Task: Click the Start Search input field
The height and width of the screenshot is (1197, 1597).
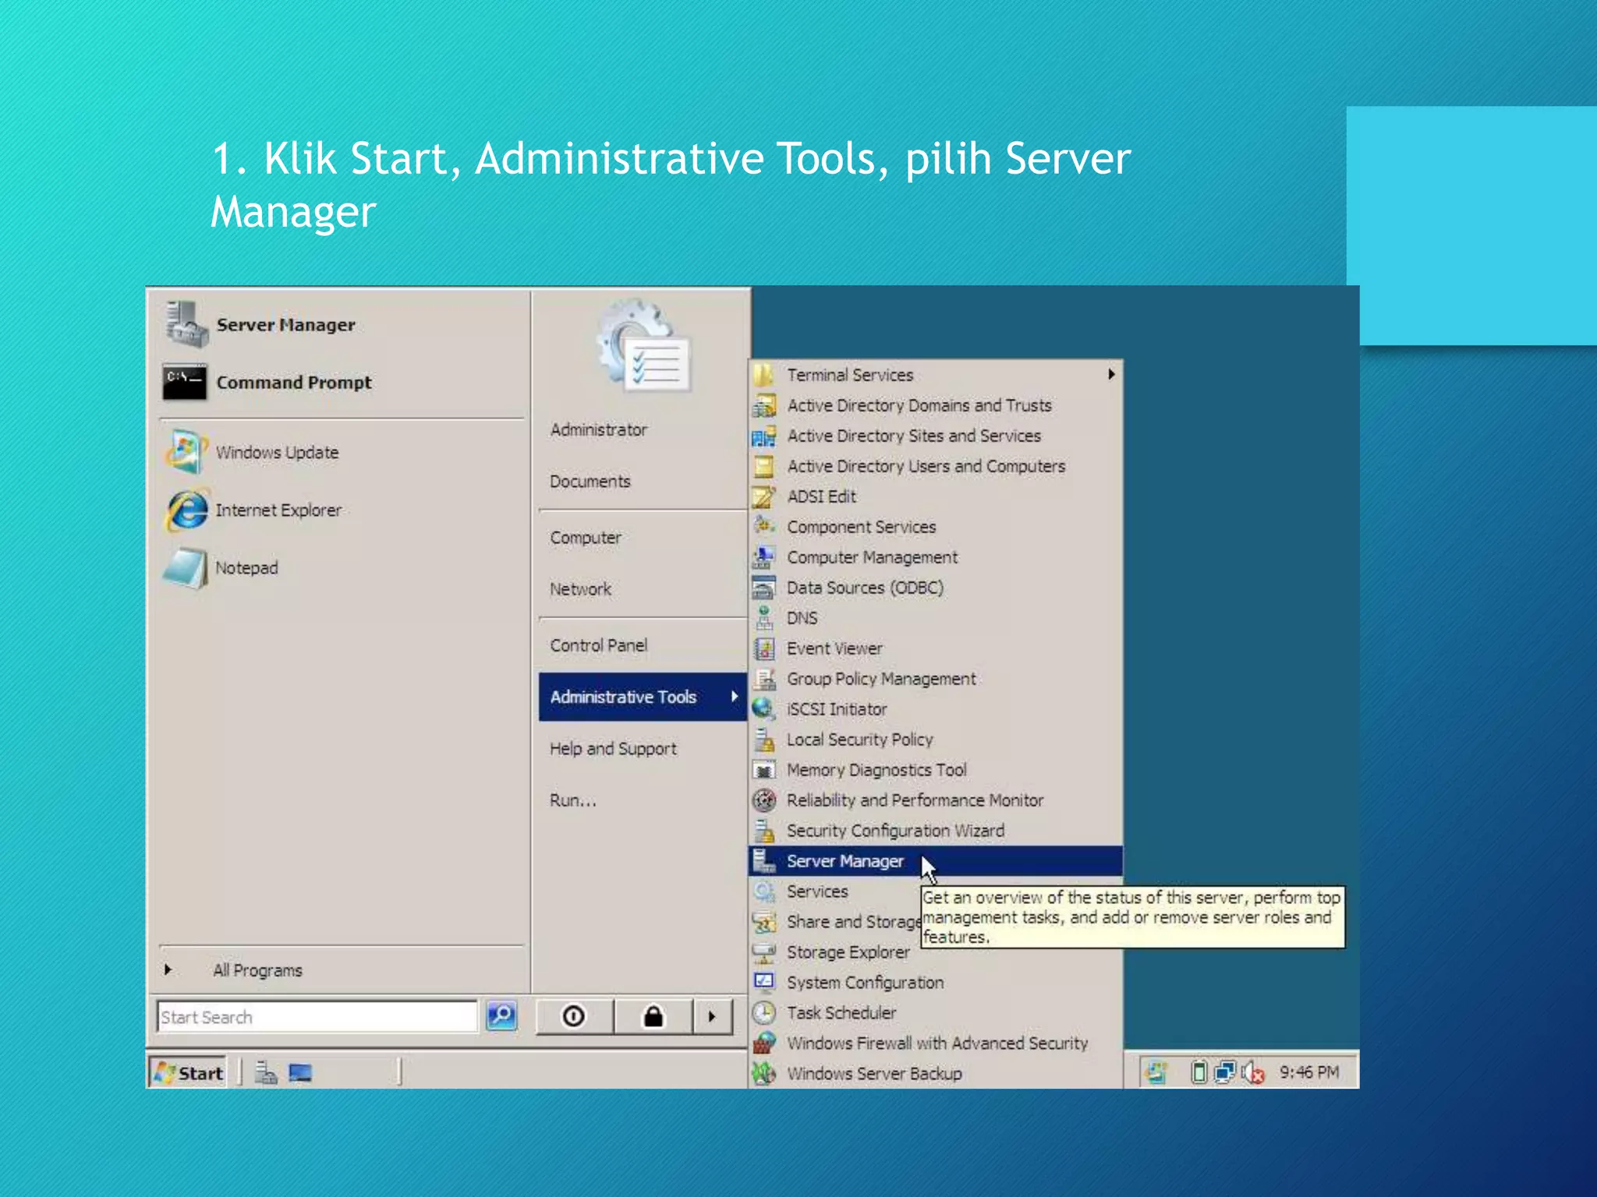Action: (x=317, y=1017)
